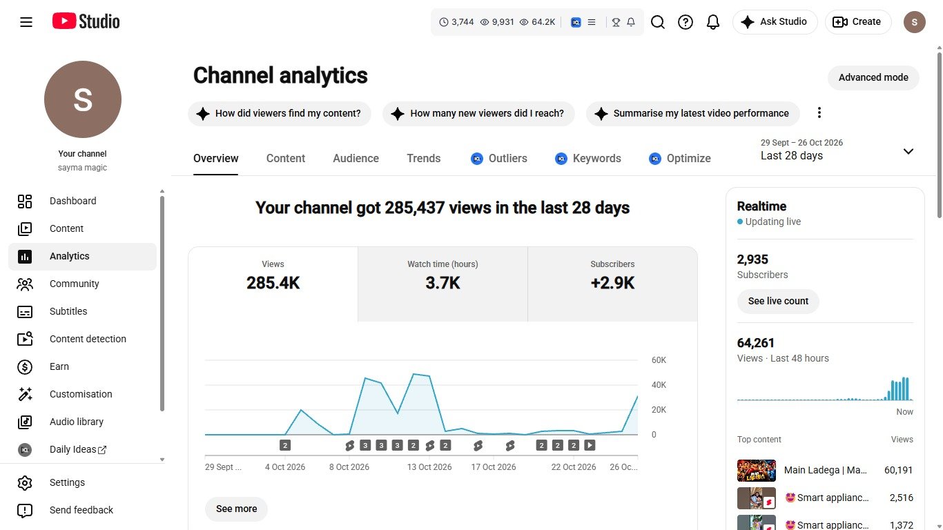Open the account avatar in the header
Image resolution: width=943 pixels, height=530 pixels.
point(915,22)
